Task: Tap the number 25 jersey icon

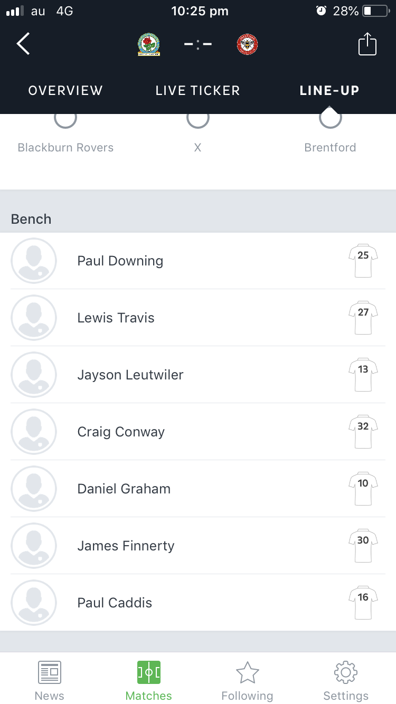Action: pyautogui.click(x=363, y=260)
